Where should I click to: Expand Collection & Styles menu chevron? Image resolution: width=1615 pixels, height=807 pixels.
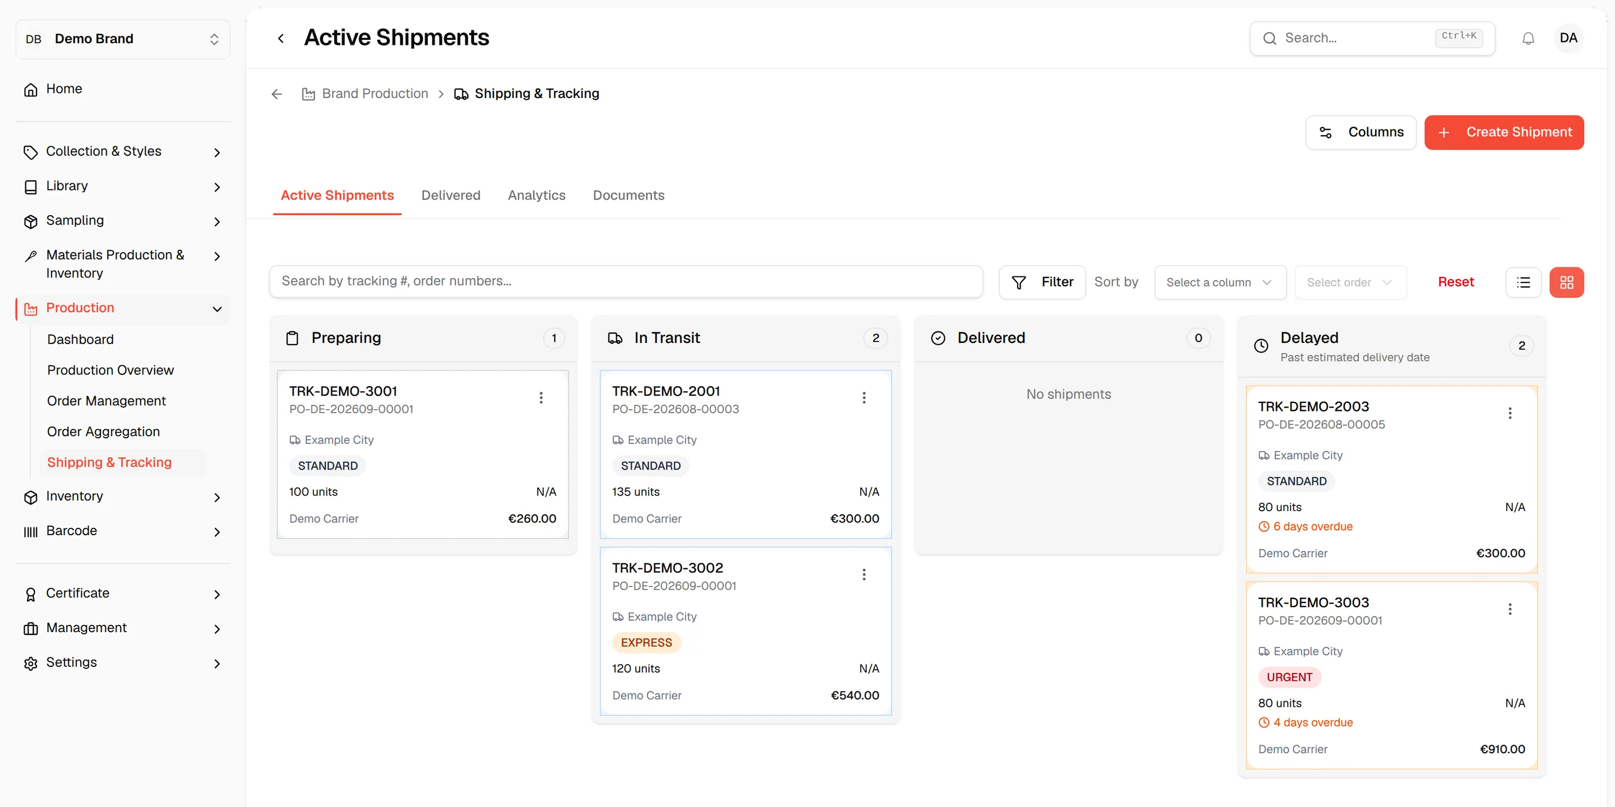pos(217,152)
